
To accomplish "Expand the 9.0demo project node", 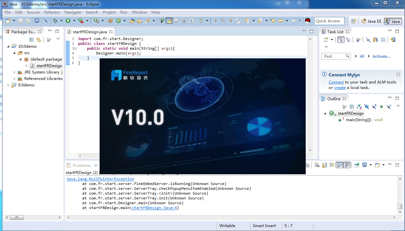I will tap(8, 85).
